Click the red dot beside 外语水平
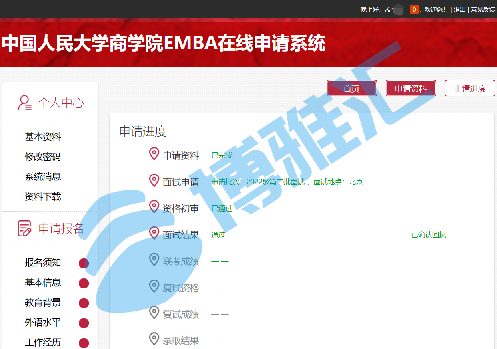Image resolution: width=497 pixels, height=349 pixels. coord(84,323)
